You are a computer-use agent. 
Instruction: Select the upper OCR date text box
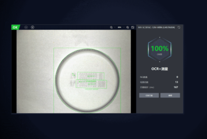point(90,76)
